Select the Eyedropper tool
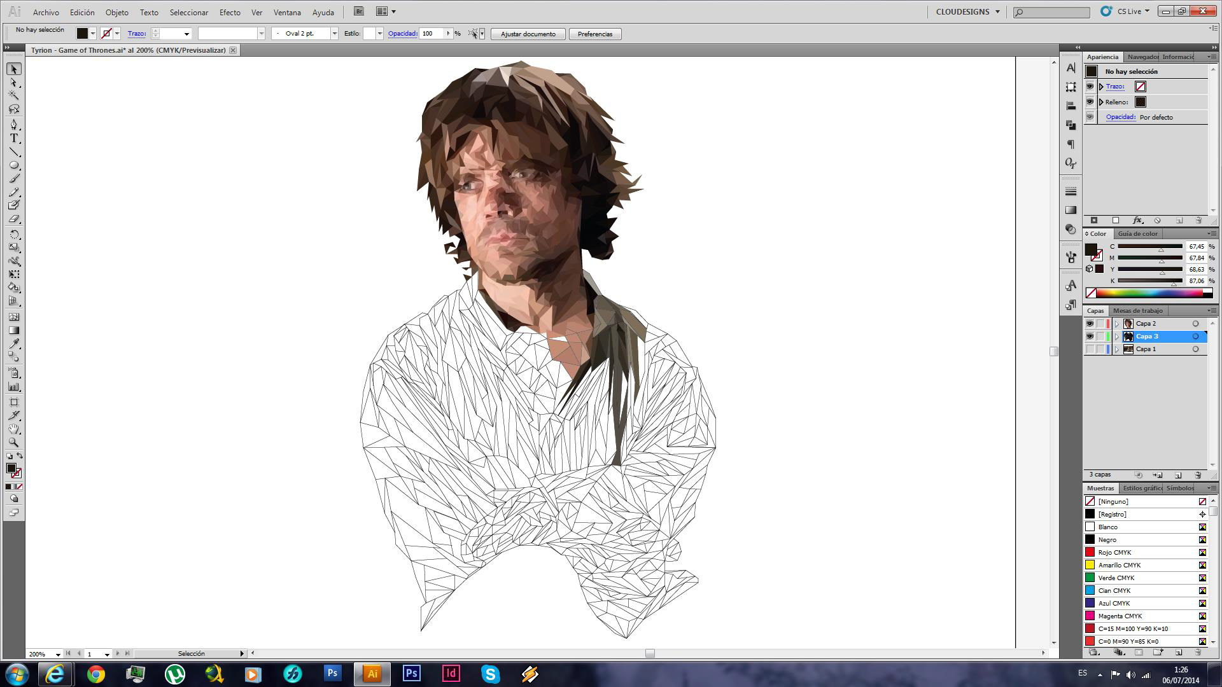 click(14, 344)
